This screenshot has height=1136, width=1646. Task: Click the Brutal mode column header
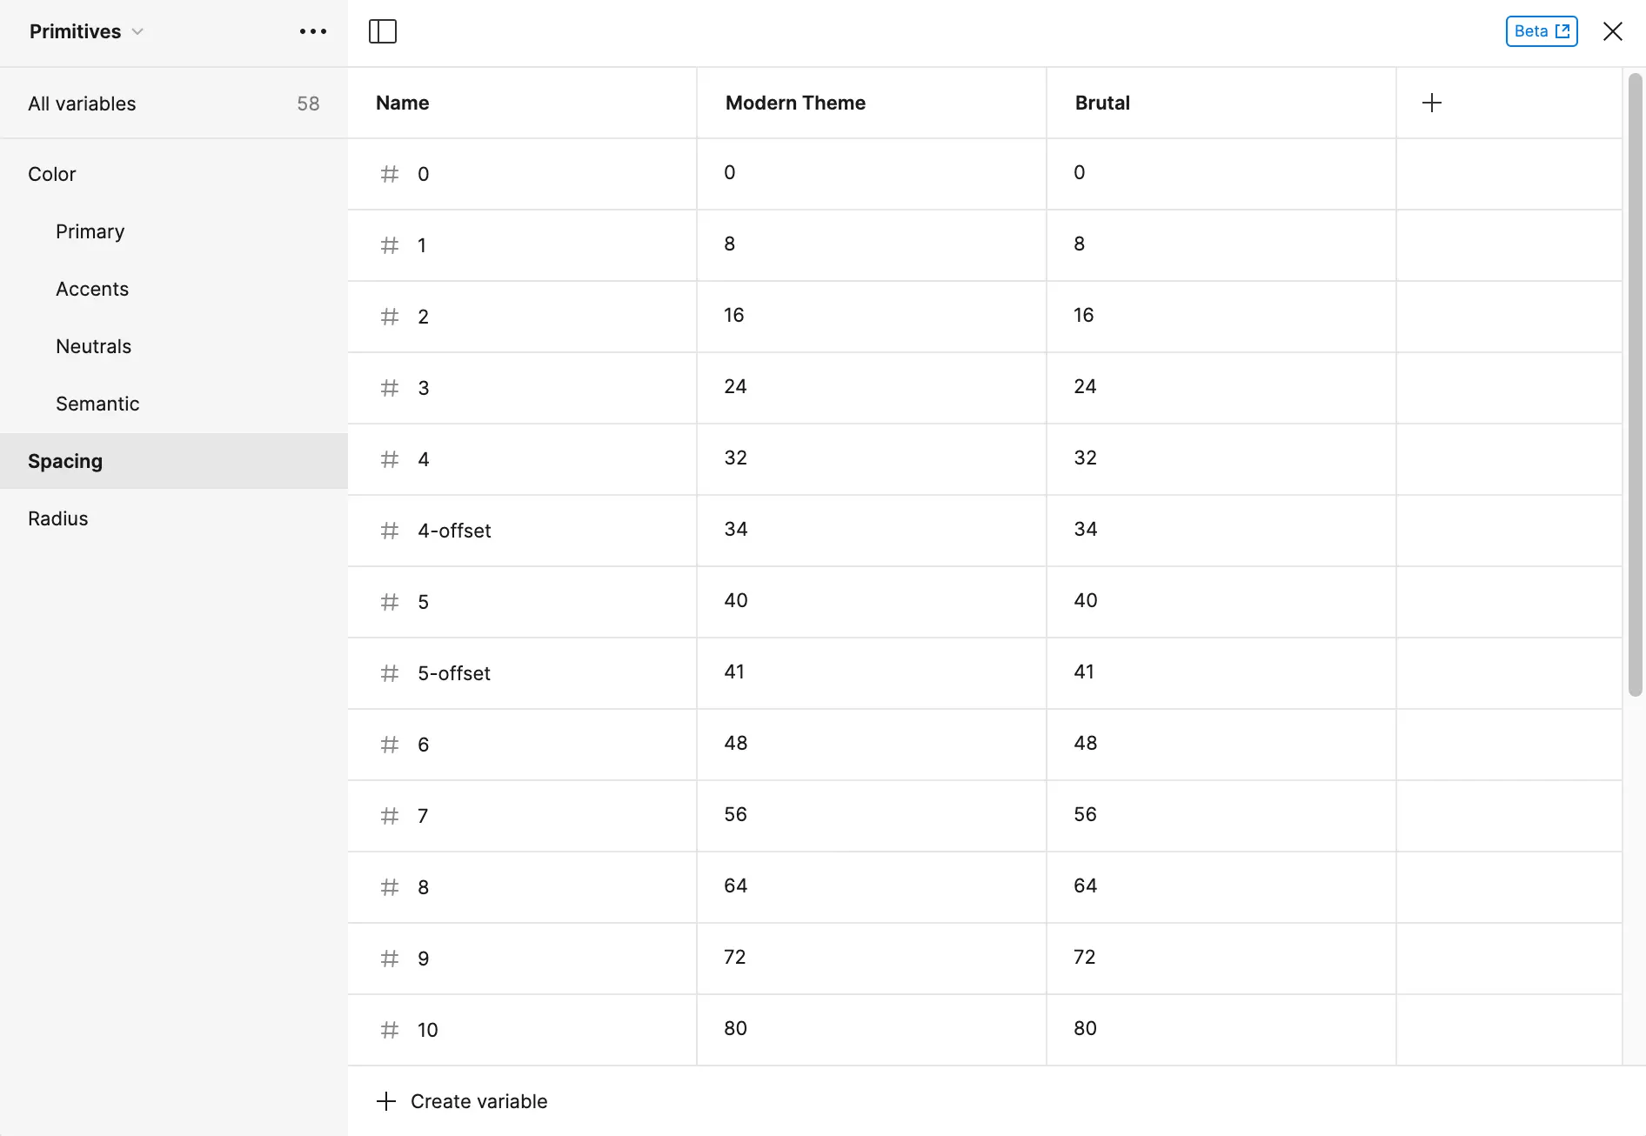click(x=1102, y=103)
